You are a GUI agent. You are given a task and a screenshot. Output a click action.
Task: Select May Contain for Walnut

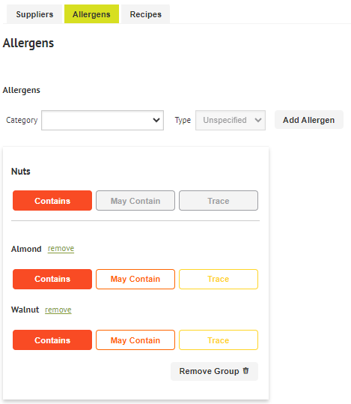pos(135,340)
